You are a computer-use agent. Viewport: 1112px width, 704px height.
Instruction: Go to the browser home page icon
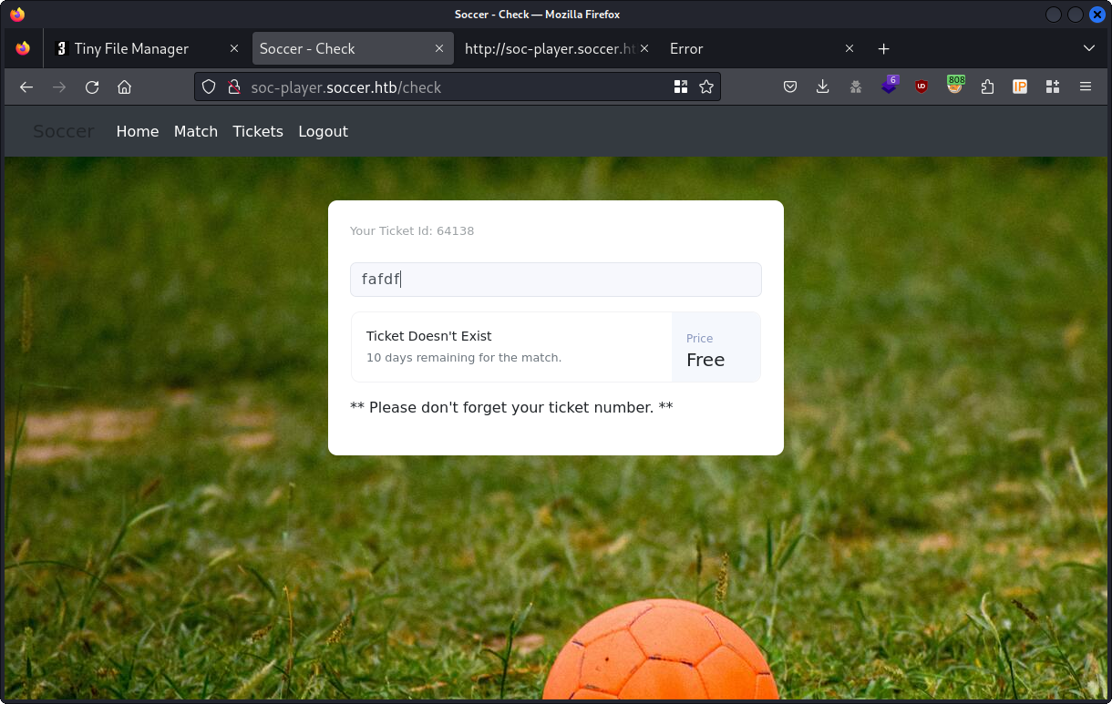125,87
